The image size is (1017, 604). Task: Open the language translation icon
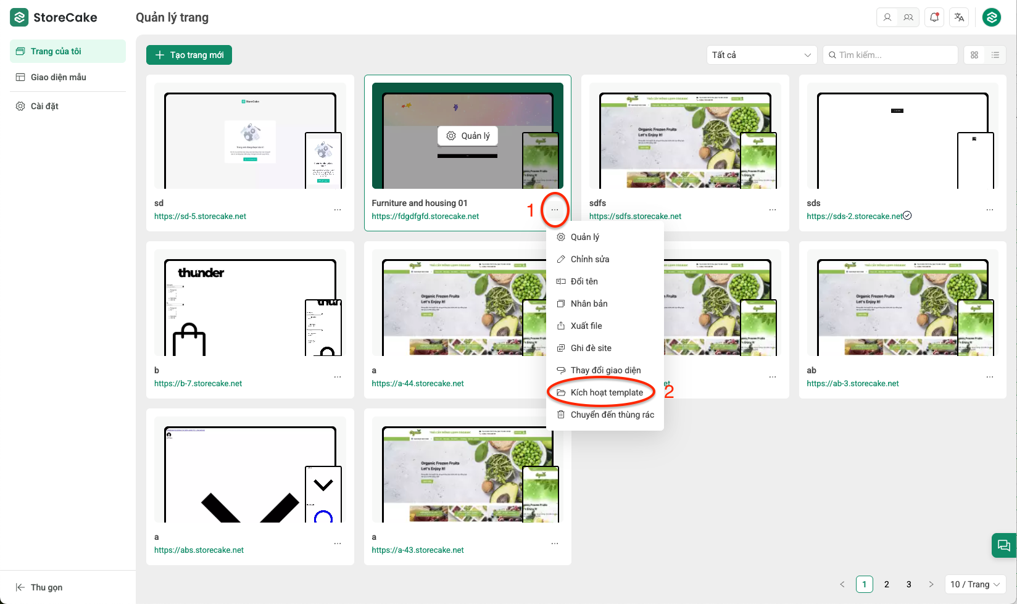pyautogui.click(x=959, y=17)
